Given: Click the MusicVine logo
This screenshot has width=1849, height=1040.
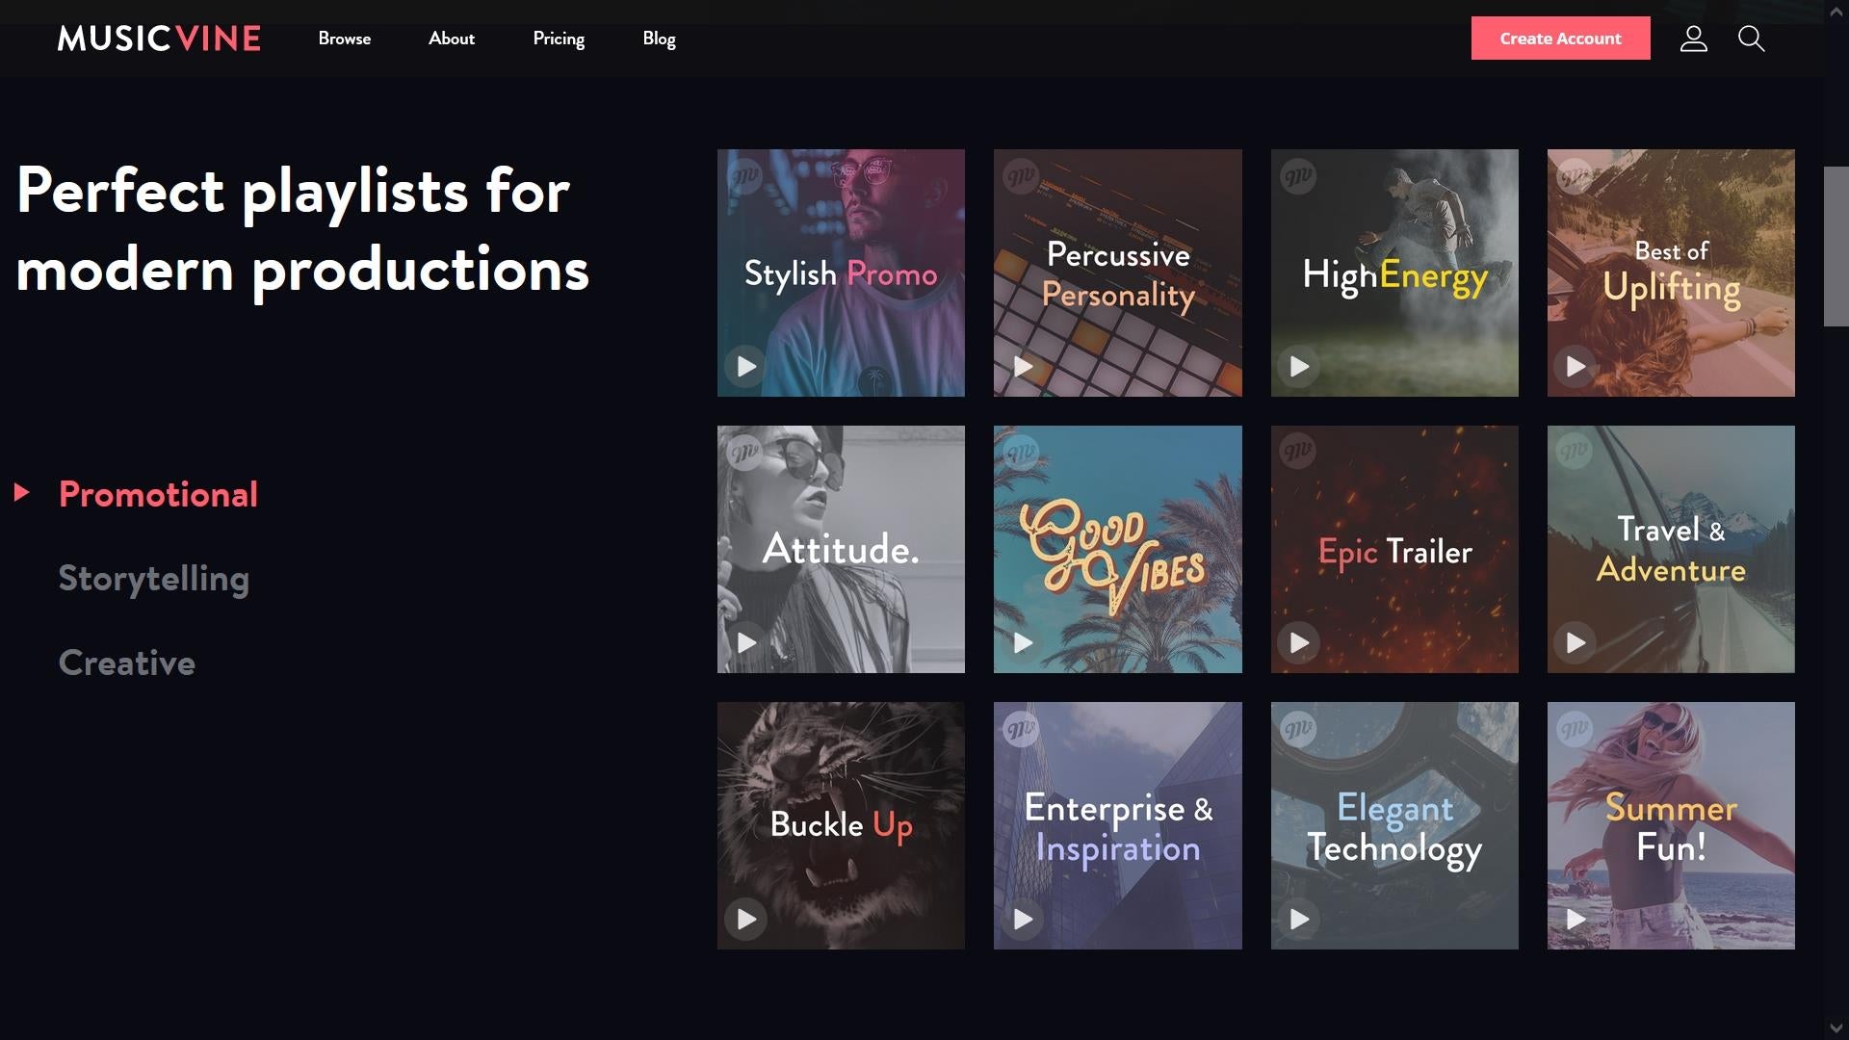Looking at the screenshot, I should [159, 39].
